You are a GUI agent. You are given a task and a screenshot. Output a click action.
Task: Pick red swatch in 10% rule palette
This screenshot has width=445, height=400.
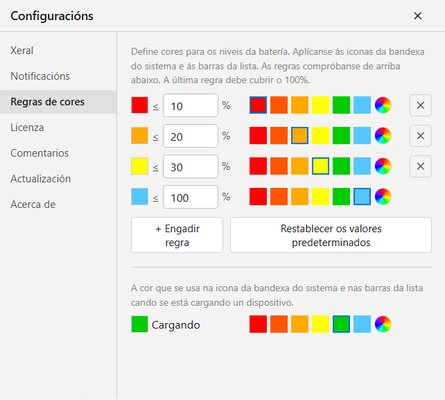pos(259,105)
